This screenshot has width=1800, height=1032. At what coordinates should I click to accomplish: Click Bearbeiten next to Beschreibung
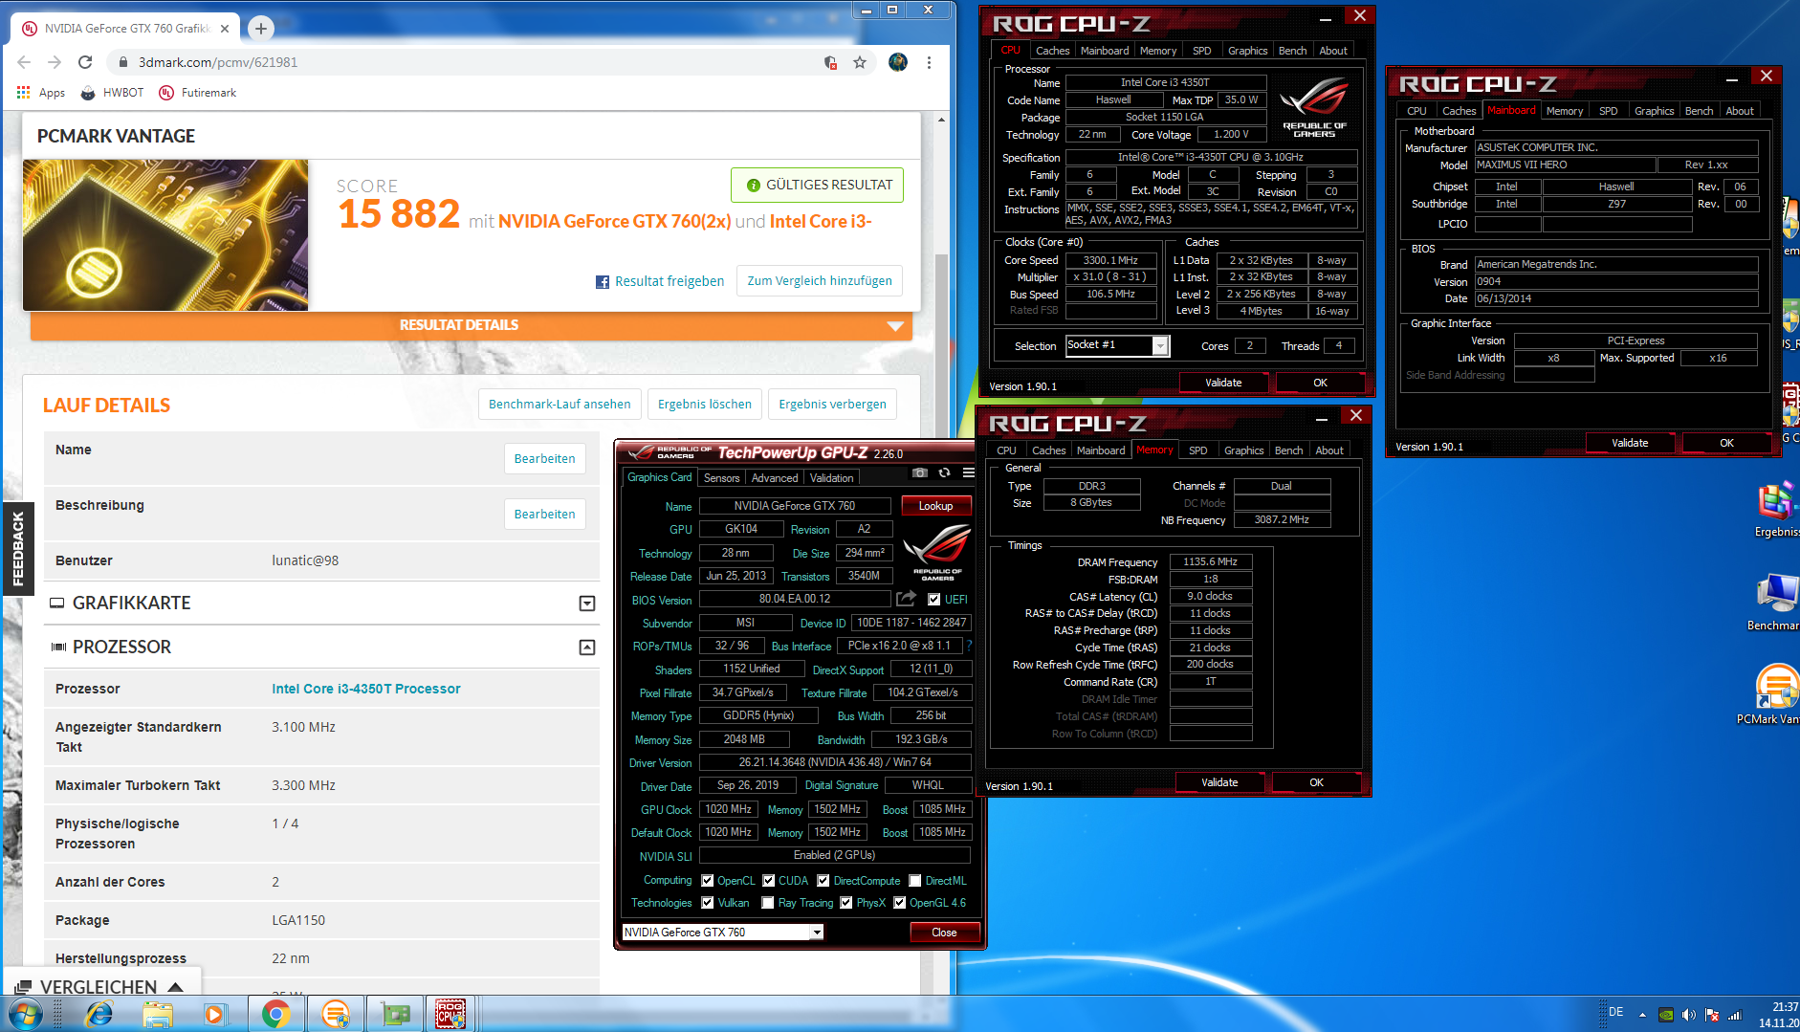[x=544, y=515]
